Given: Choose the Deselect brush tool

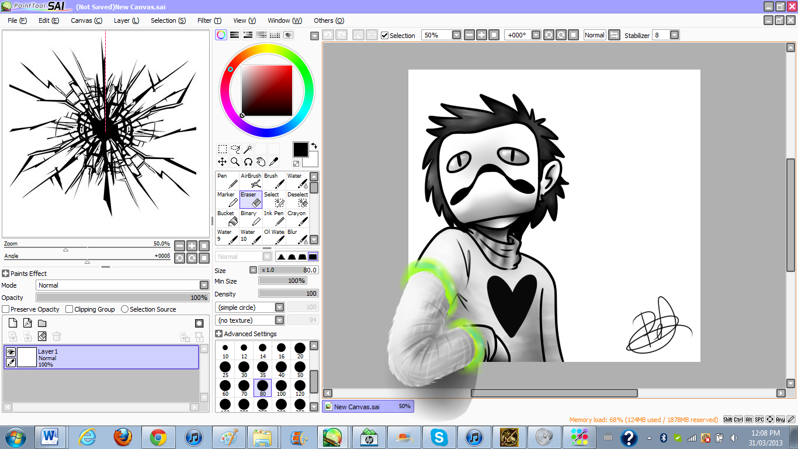Looking at the screenshot, I should 297,199.
